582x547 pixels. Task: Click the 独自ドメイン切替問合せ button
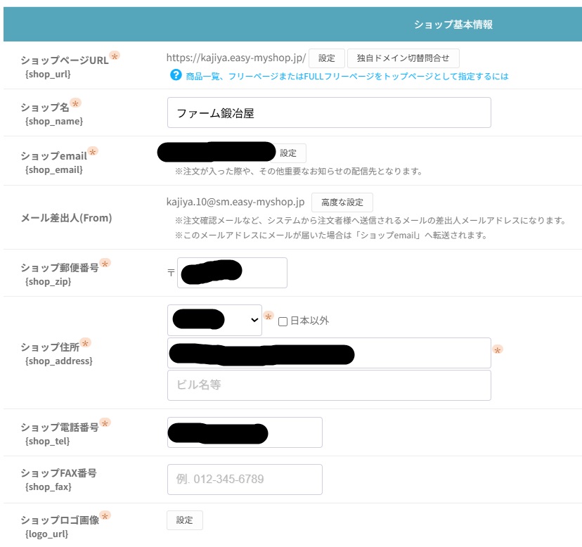pos(403,58)
